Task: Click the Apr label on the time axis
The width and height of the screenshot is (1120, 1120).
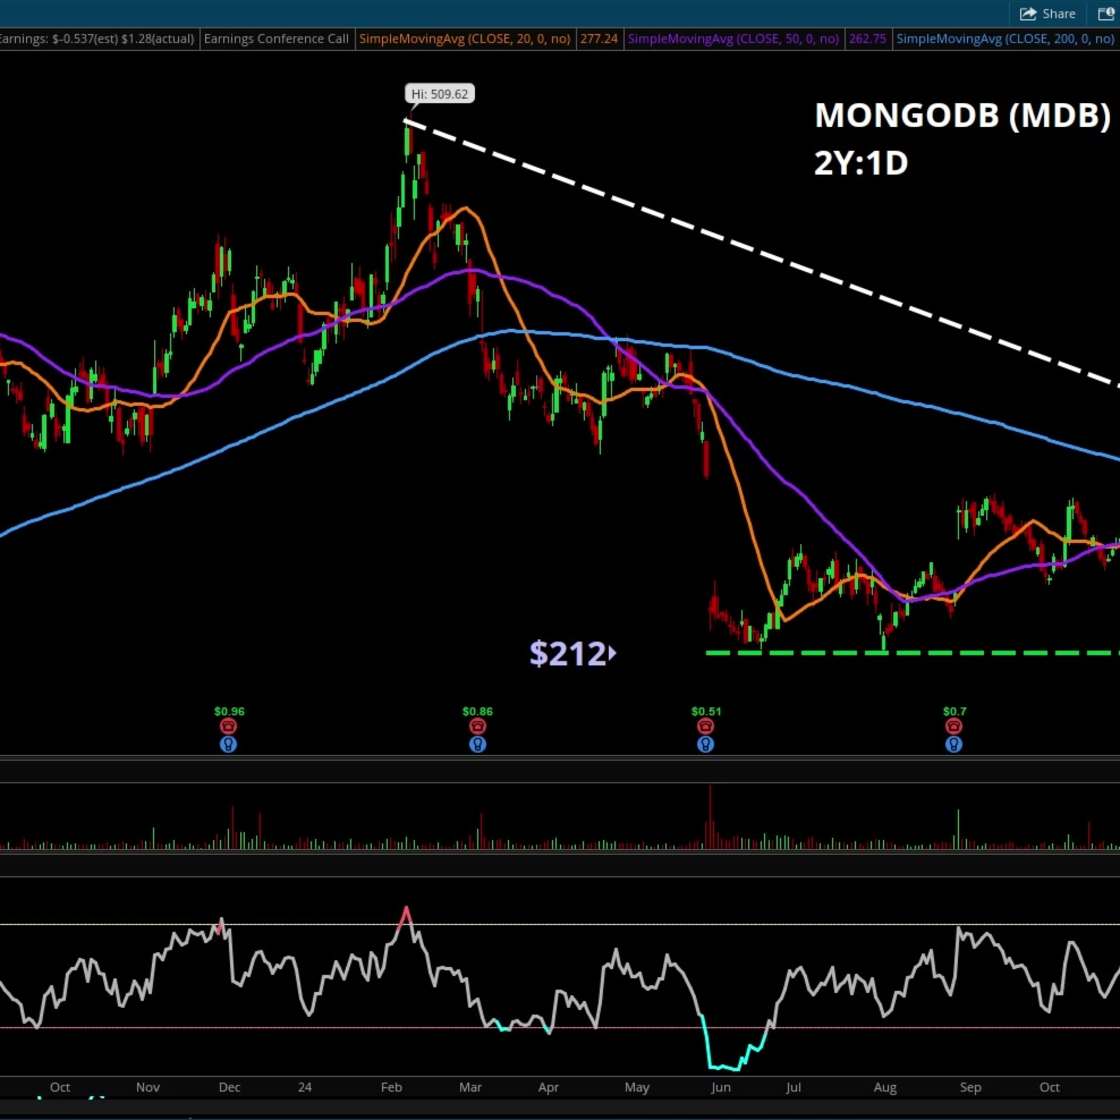Action: tap(548, 1088)
